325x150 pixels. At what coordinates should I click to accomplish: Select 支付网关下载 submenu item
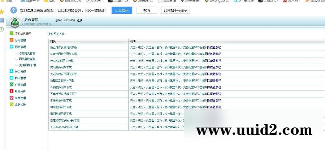tap(27, 65)
